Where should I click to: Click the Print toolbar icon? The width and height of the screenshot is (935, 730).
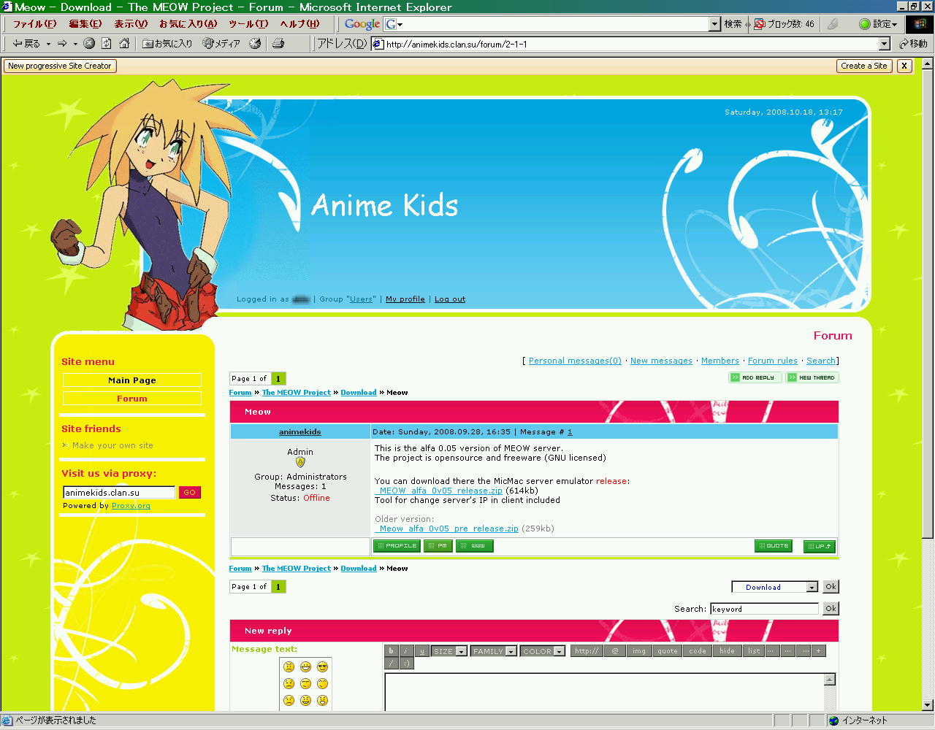tap(278, 44)
